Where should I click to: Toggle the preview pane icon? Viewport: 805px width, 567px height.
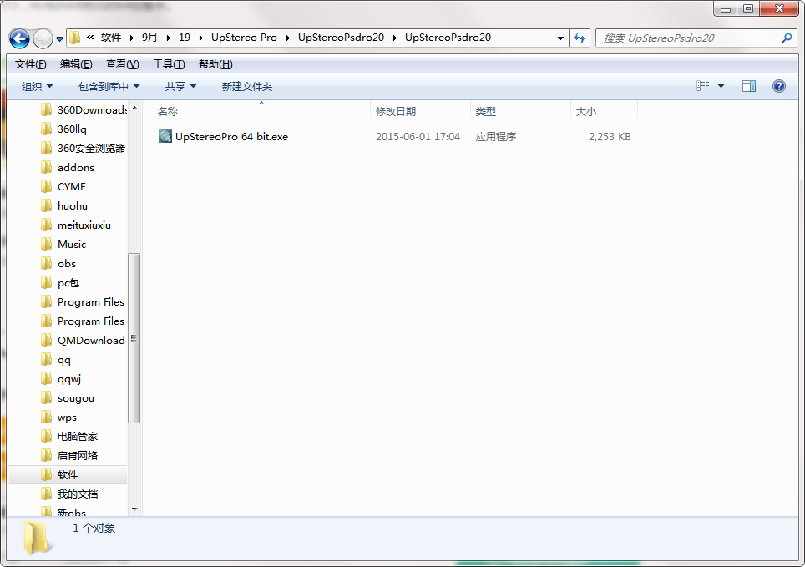tap(749, 86)
